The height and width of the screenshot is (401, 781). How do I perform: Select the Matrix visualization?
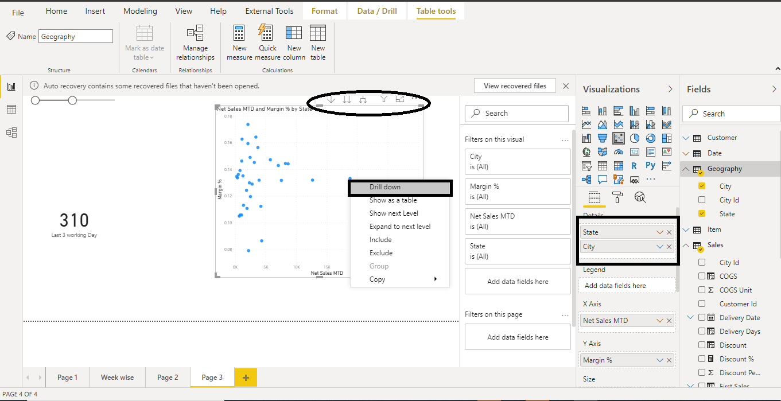tap(619, 166)
